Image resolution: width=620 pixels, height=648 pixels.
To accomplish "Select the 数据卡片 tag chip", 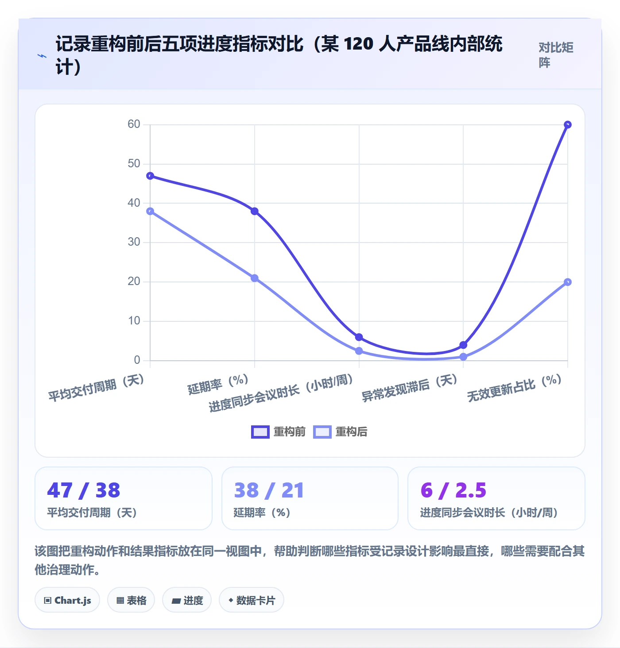I will tap(252, 600).
